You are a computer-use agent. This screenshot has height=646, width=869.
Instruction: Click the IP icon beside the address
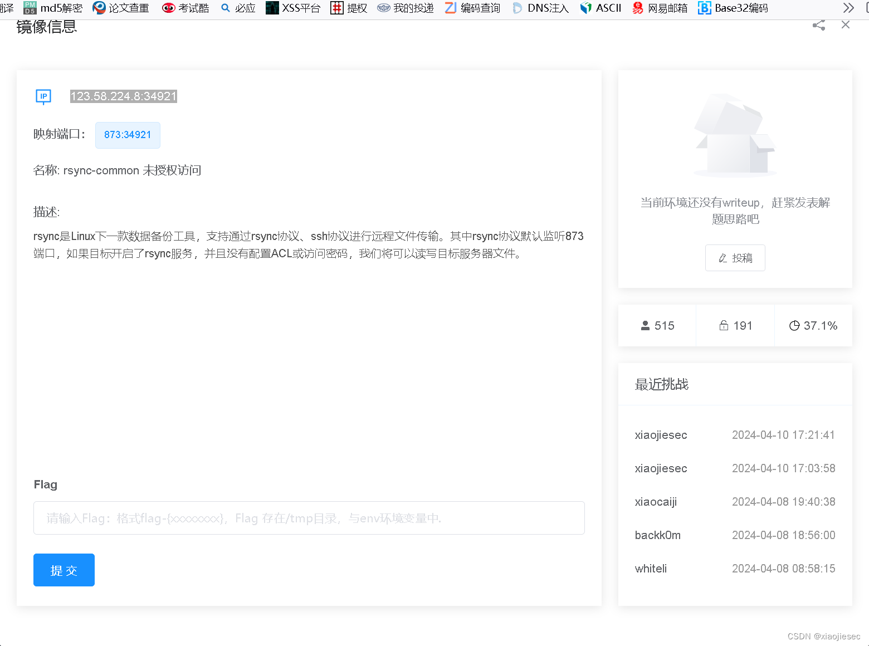coord(43,96)
